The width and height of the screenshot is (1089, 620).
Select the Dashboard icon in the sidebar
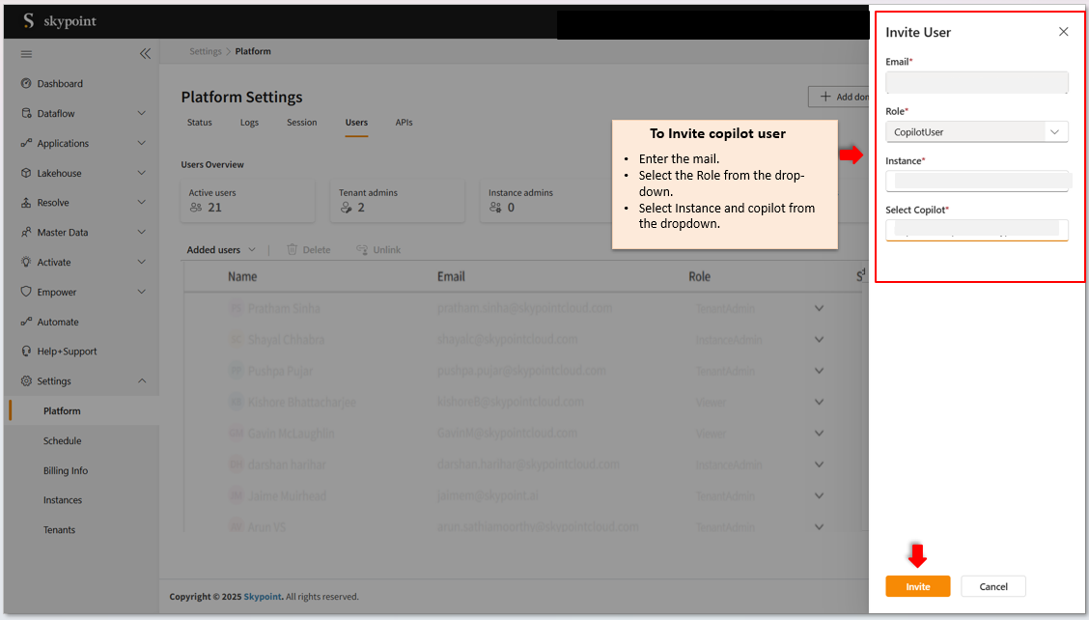coord(26,83)
